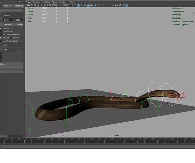Image resolution: width=195 pixels, height=163 pixels.
Task: Toggle the Isolate Select icon
Action: (115, 5)
